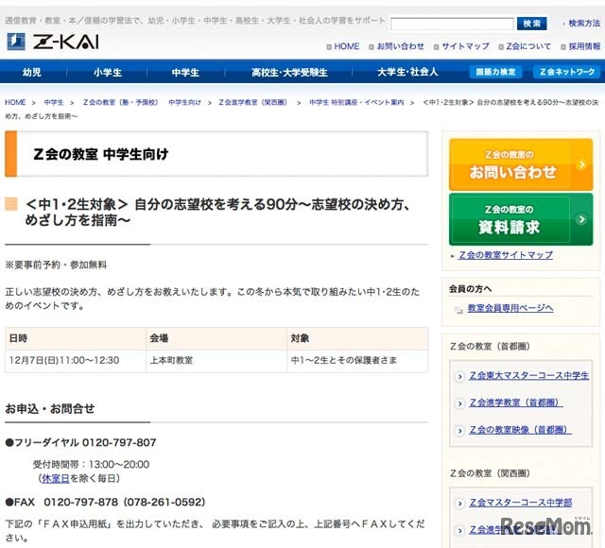Select 大学生・社会人 in the navigation
This screenshot has height=548, width=605.
[407, 72]
